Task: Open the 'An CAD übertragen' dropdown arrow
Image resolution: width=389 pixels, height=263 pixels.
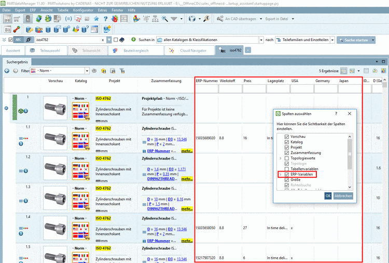Action: pyautogui.click(x=261, y=19)
